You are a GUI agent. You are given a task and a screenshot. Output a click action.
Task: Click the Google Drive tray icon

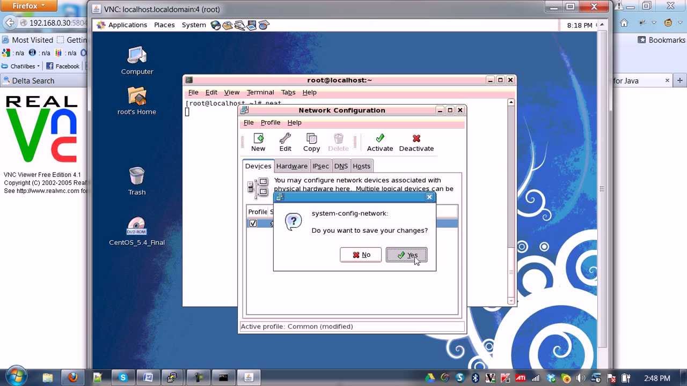click(429, 378)
